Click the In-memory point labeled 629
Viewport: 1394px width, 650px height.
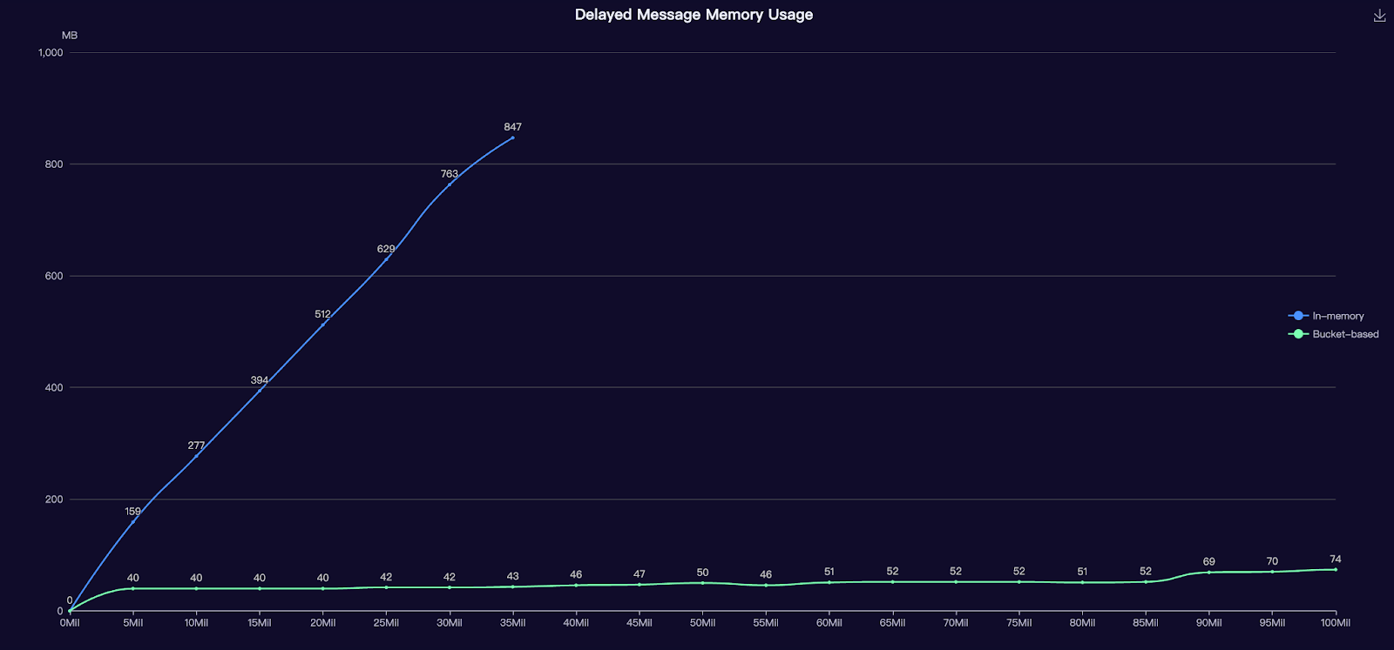(386, 259)
